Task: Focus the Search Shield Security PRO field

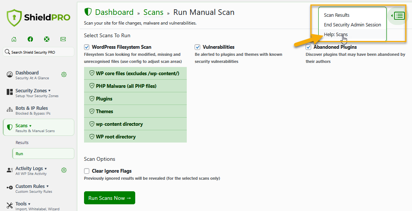Action: pos(38,52)
